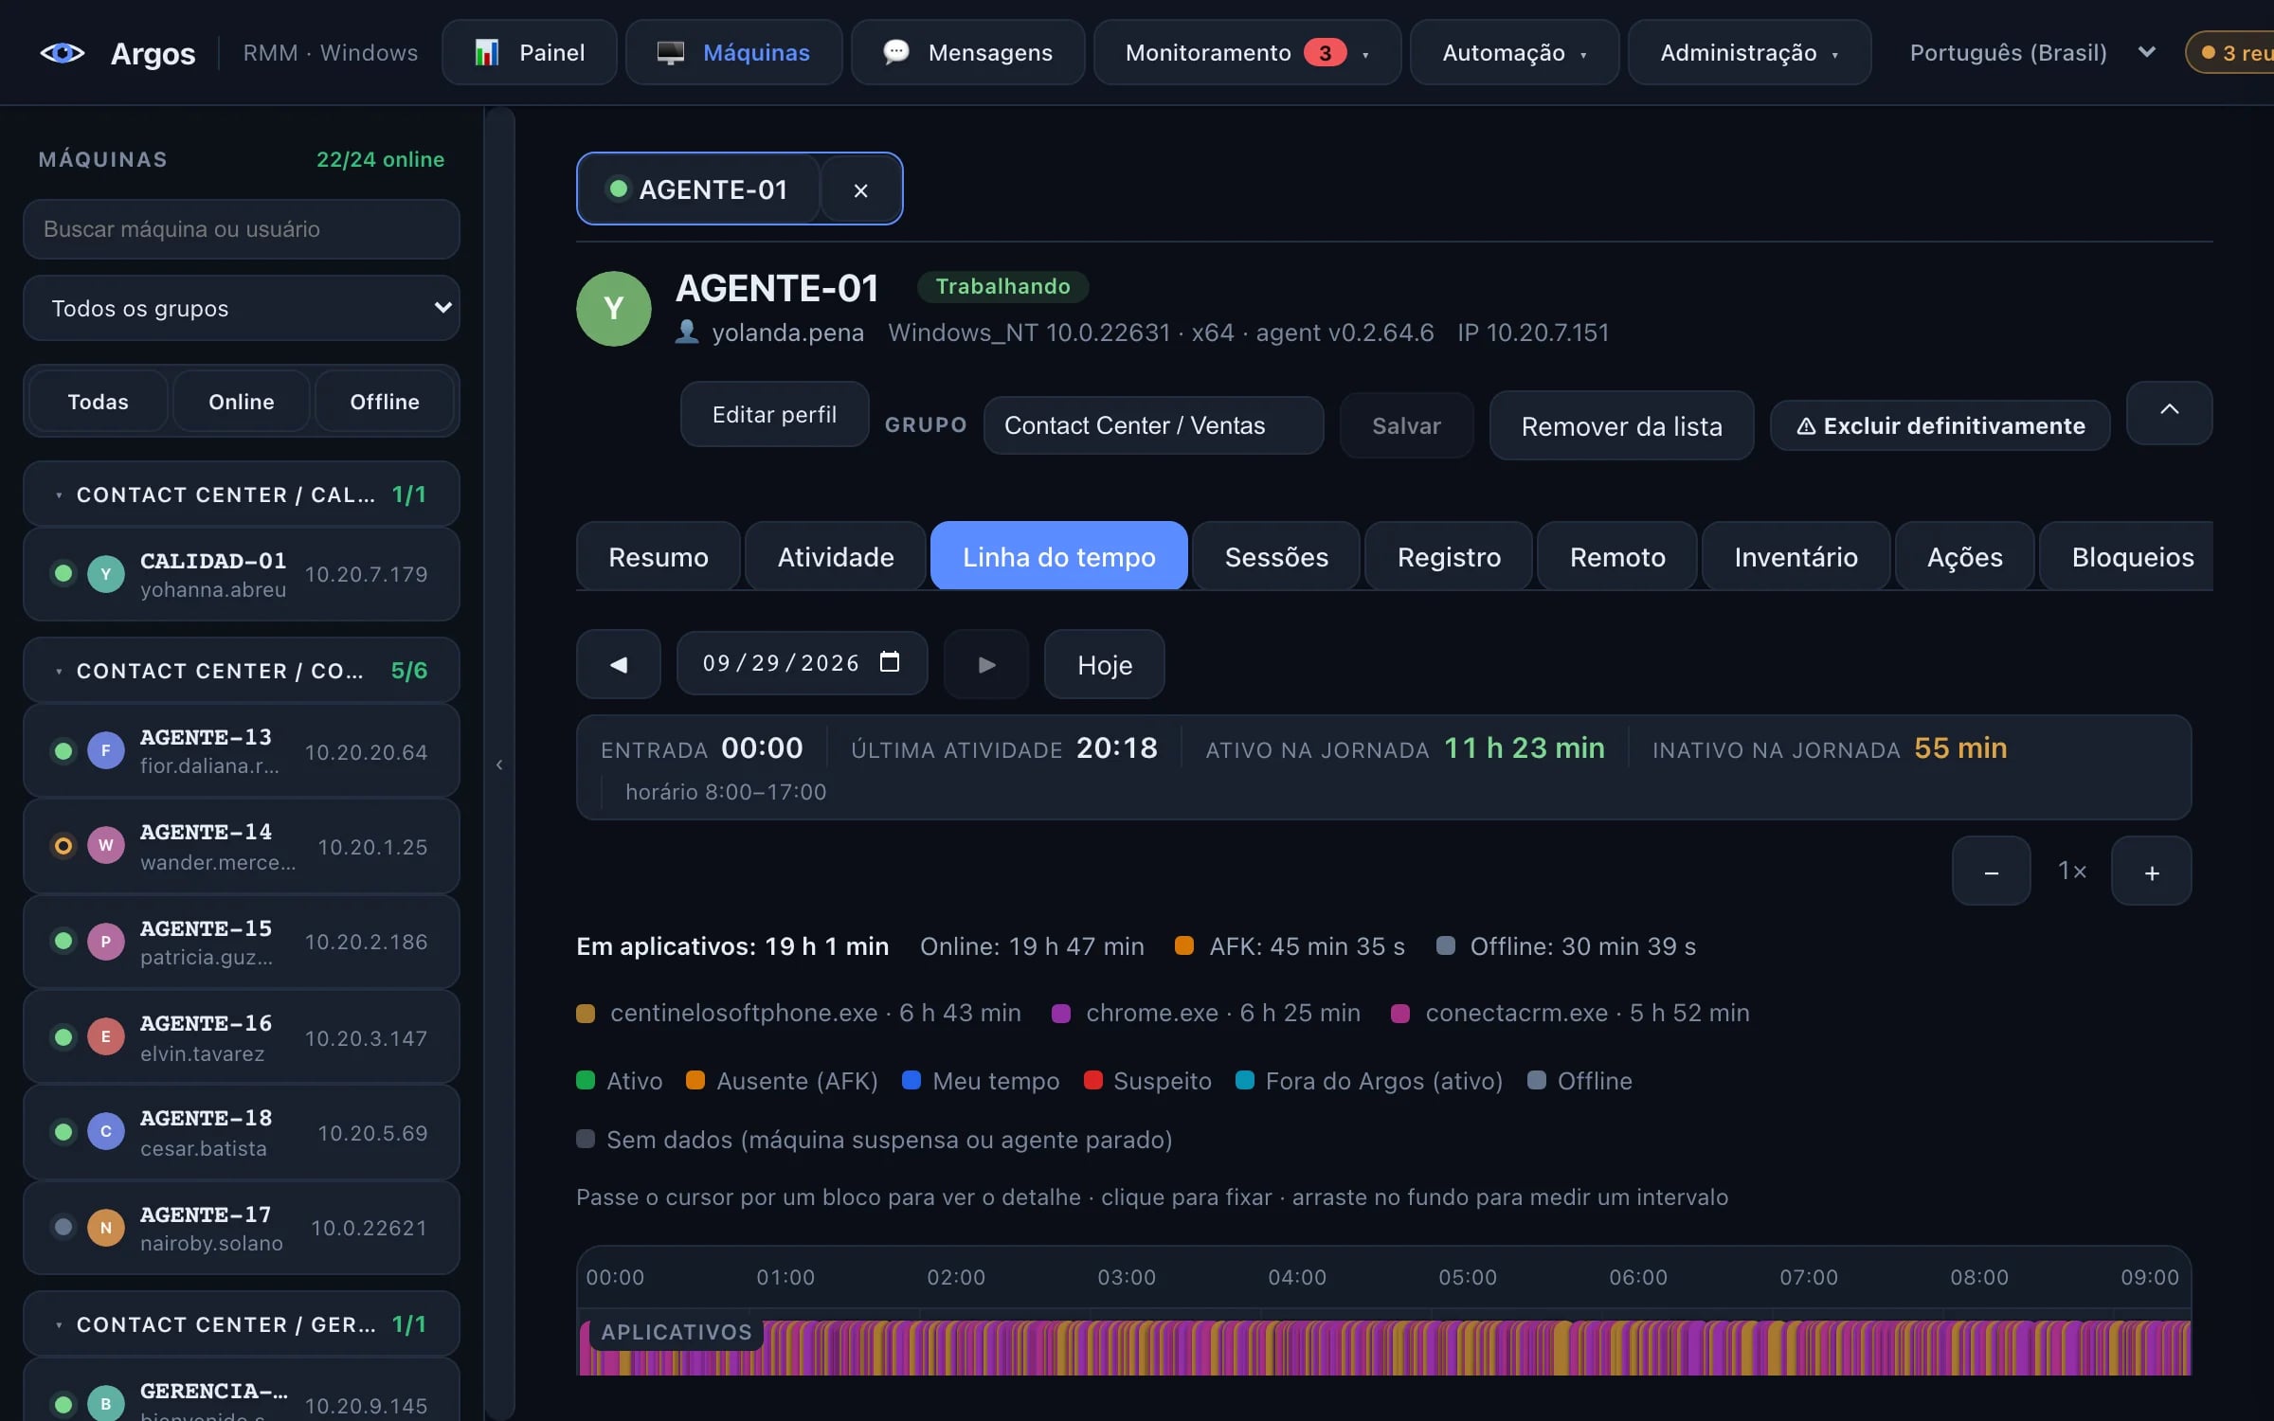Open the Mensagens page
Viewport: 2274px width, 1421px height.
pyautogui.click(x=967, y=53)
